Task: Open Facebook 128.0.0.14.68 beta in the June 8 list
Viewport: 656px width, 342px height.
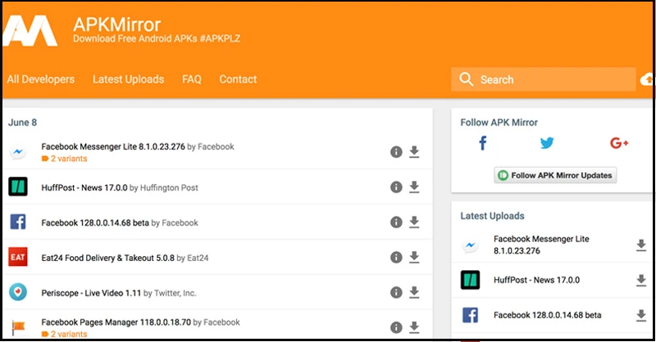Action: (95, 223)
